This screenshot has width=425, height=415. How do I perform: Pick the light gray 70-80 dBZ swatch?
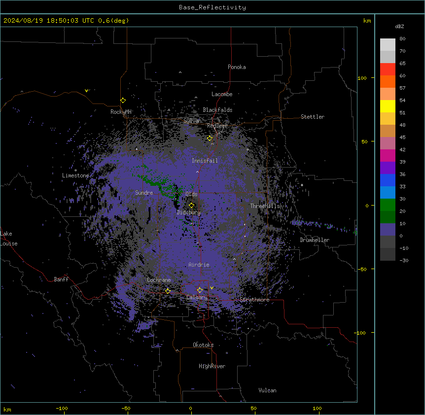[x=388, y=45]
